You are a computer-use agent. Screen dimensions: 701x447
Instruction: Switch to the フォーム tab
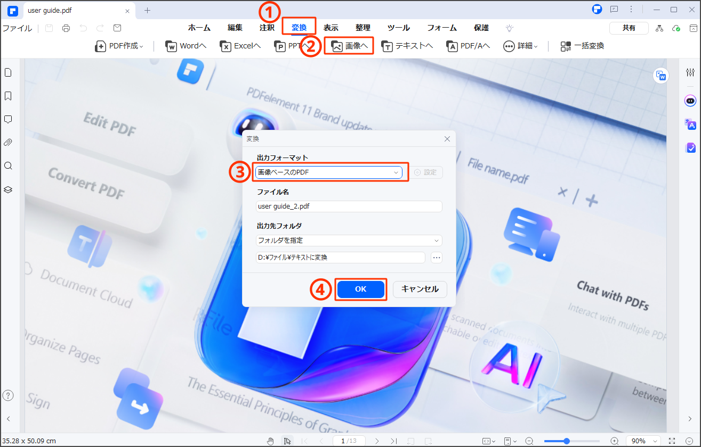[x=442, y=28]
